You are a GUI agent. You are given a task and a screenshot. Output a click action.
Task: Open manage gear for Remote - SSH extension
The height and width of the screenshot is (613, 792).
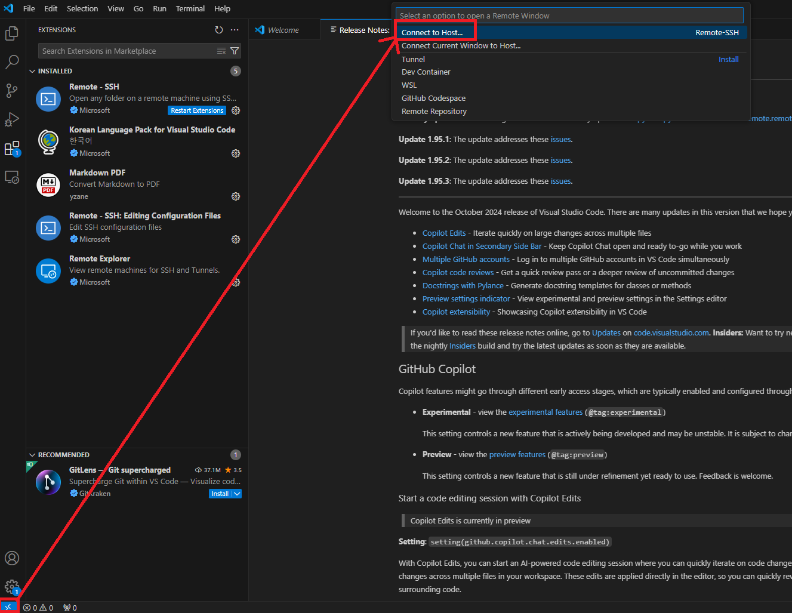click(x=236, y=110)
